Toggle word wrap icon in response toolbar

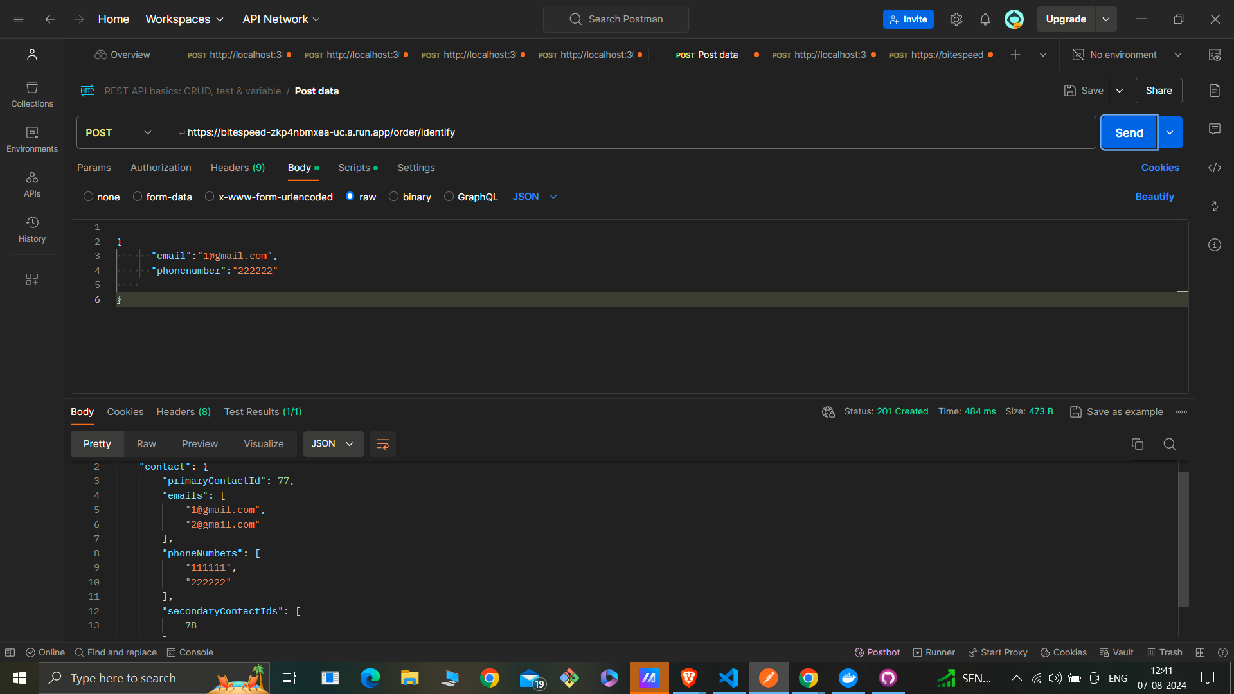coord(382,444)
